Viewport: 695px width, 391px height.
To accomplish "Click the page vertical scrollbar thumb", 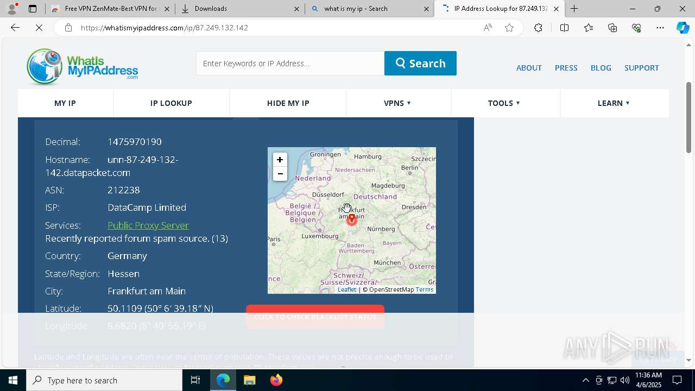I will pyautogui.click(x=689, y=117).
